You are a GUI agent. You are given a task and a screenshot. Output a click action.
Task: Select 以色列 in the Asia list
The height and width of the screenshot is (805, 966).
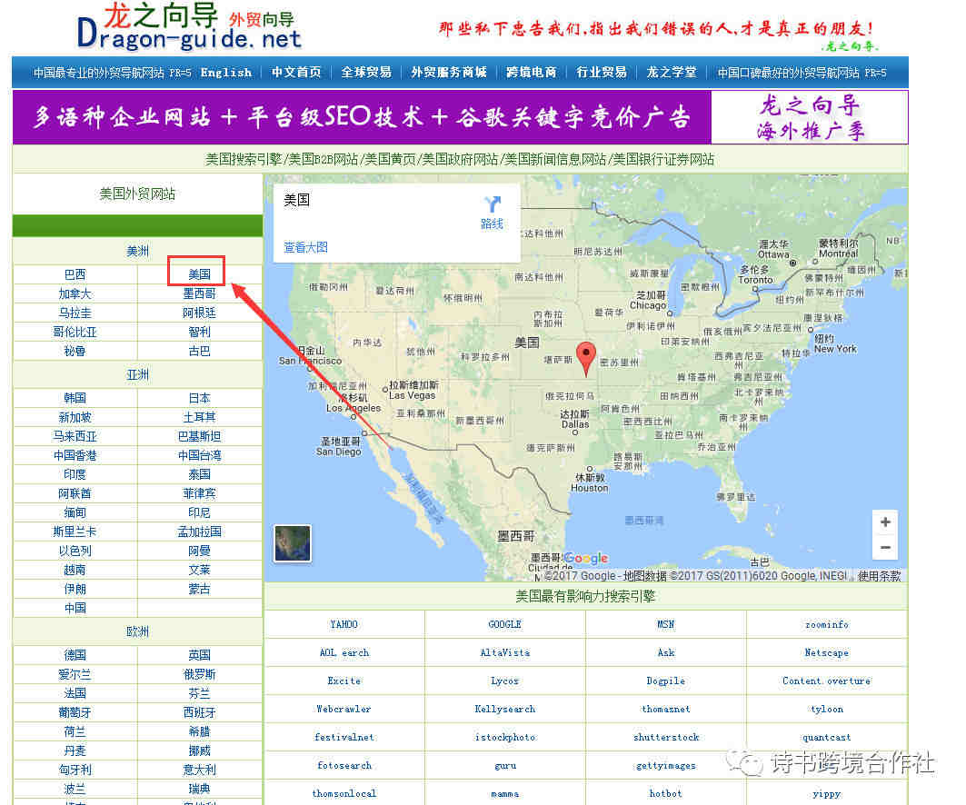coord(75,551)
